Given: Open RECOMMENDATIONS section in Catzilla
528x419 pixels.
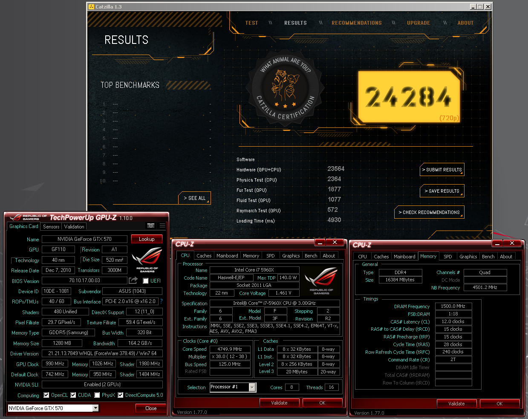Looking at the screenshot, I should [x=357, y=23].
